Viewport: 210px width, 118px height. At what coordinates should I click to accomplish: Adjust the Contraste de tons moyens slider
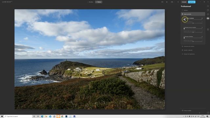[184, 29]
